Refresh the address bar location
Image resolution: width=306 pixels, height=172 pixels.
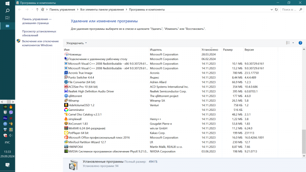(x=276, y=9)
